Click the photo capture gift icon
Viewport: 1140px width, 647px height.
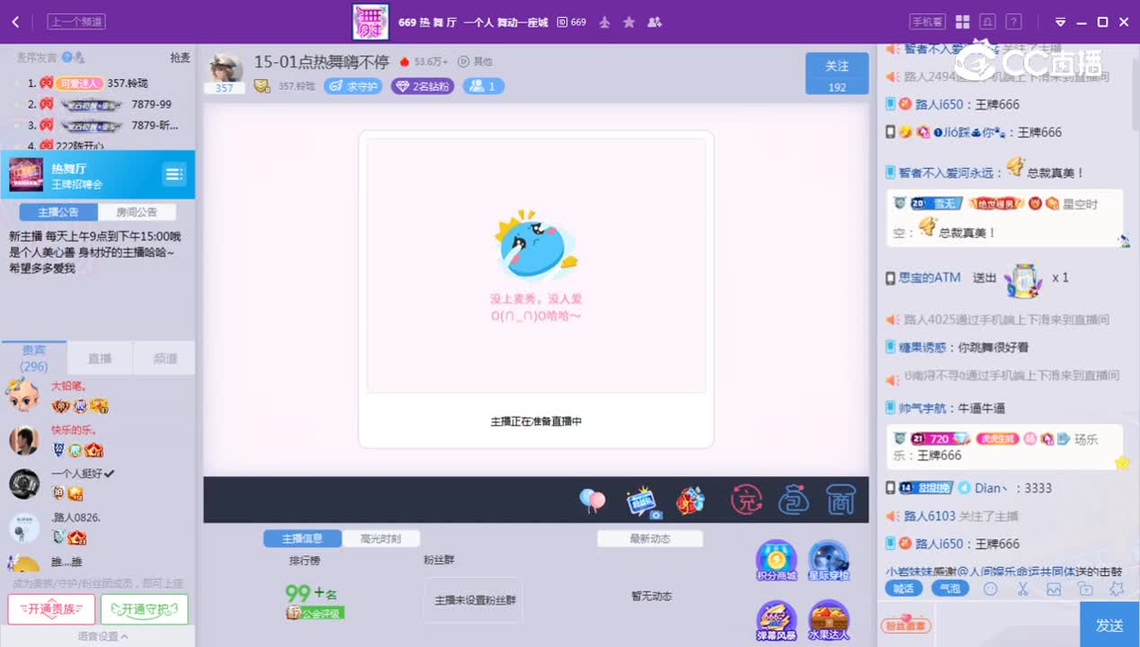tap(642, 501)
